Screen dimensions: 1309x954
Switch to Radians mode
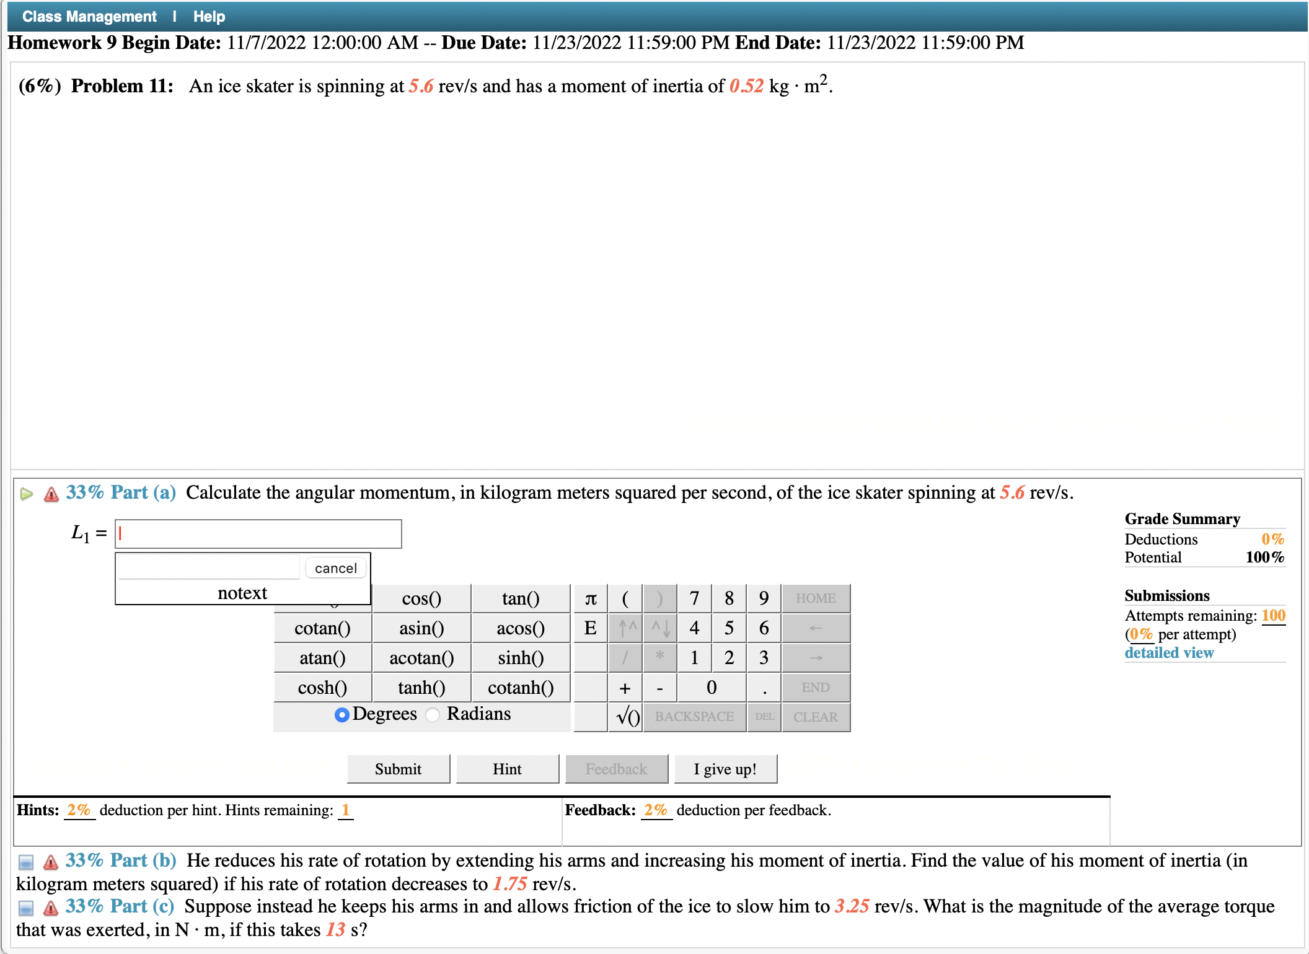tap(432, 714)
